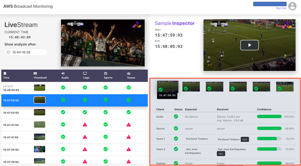
Task: Click the Team 1 status icon
Action: [x=176, y=139]
